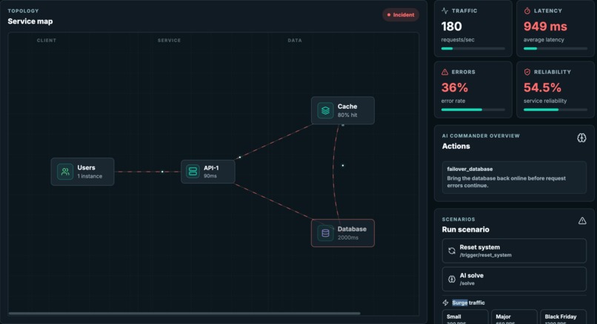Click the "1 instance" users text
Screen dimensions: 597x324
click(90, 177)
